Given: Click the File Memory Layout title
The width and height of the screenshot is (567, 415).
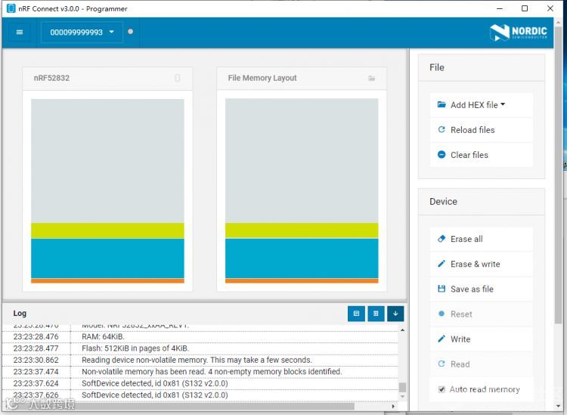Looking at the screenshot, I should coord(262,78).
